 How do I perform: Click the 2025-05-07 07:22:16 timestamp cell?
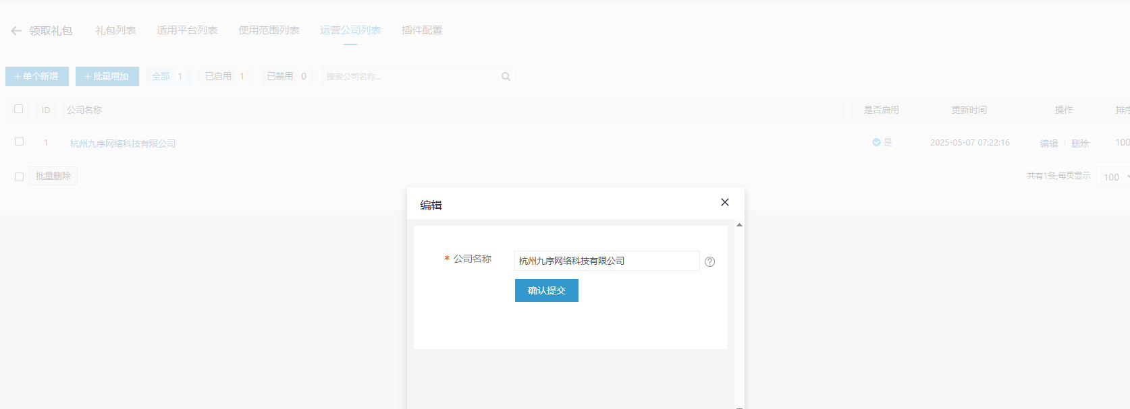[x=970, y=143]
